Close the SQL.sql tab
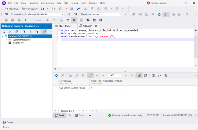The height and width of the screenshot is (130, 198). point(96,26)
